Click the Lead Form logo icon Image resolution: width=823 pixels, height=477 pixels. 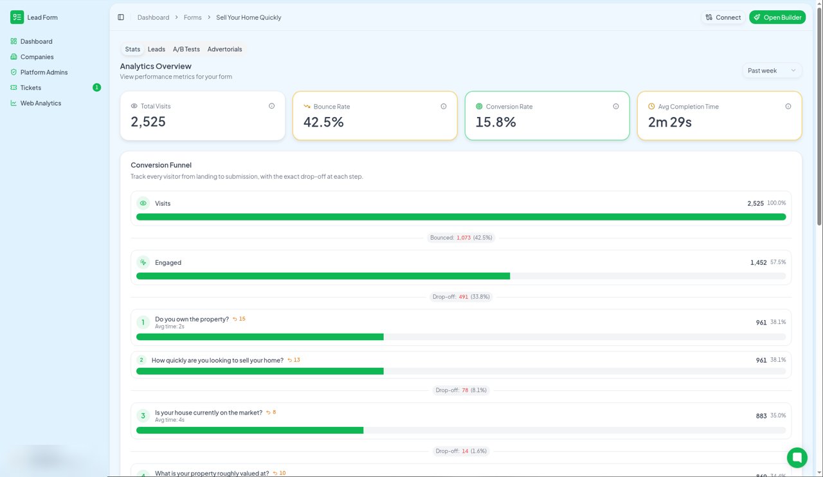pos(17,17)
